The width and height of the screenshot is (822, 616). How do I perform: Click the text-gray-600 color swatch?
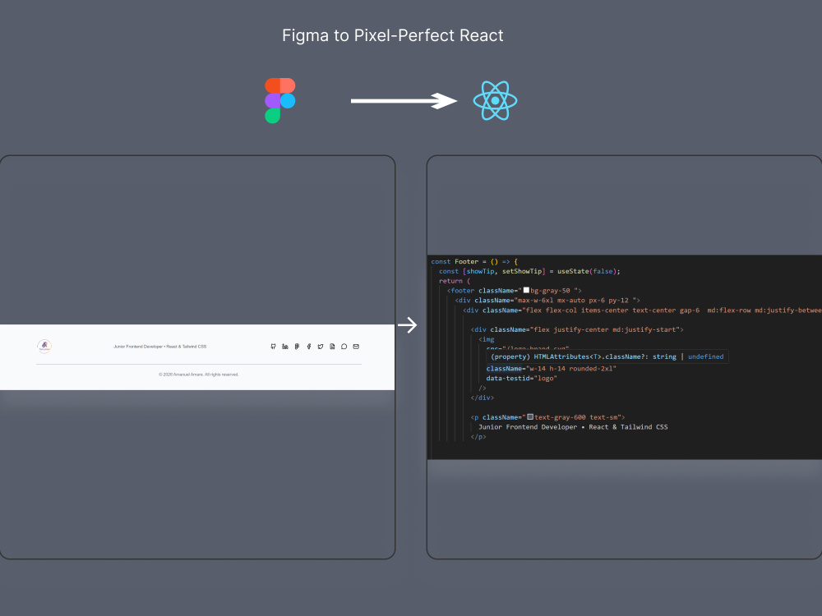[530, 417]
